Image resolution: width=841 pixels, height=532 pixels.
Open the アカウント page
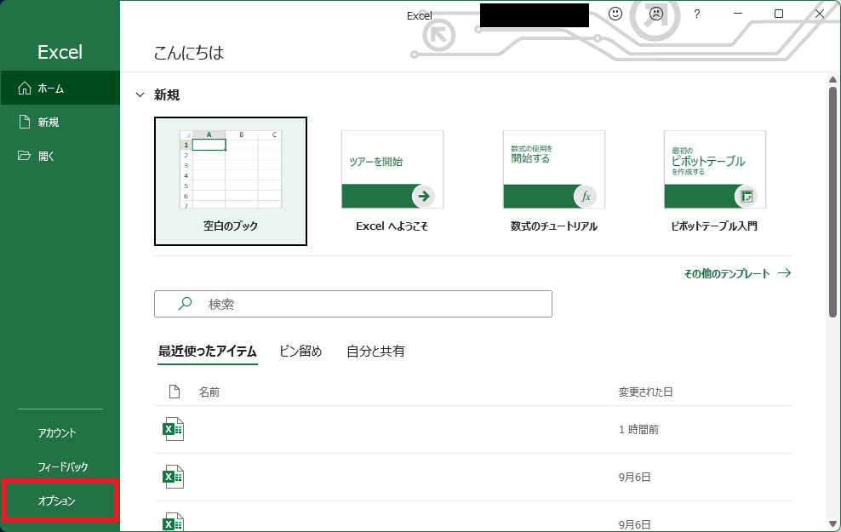pyautogui.click(x=58, y=432)
